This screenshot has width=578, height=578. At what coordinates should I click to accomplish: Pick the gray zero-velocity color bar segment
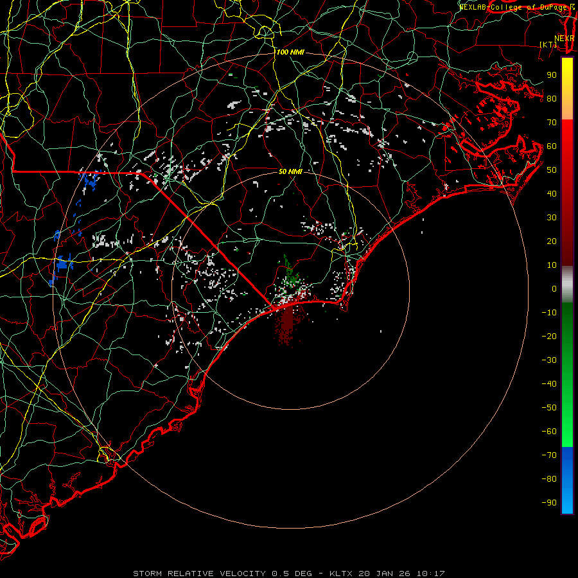coord(567,285)
